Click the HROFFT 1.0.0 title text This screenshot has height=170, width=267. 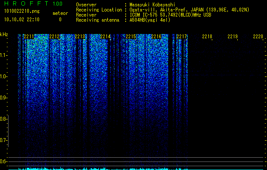pos(33,3)
